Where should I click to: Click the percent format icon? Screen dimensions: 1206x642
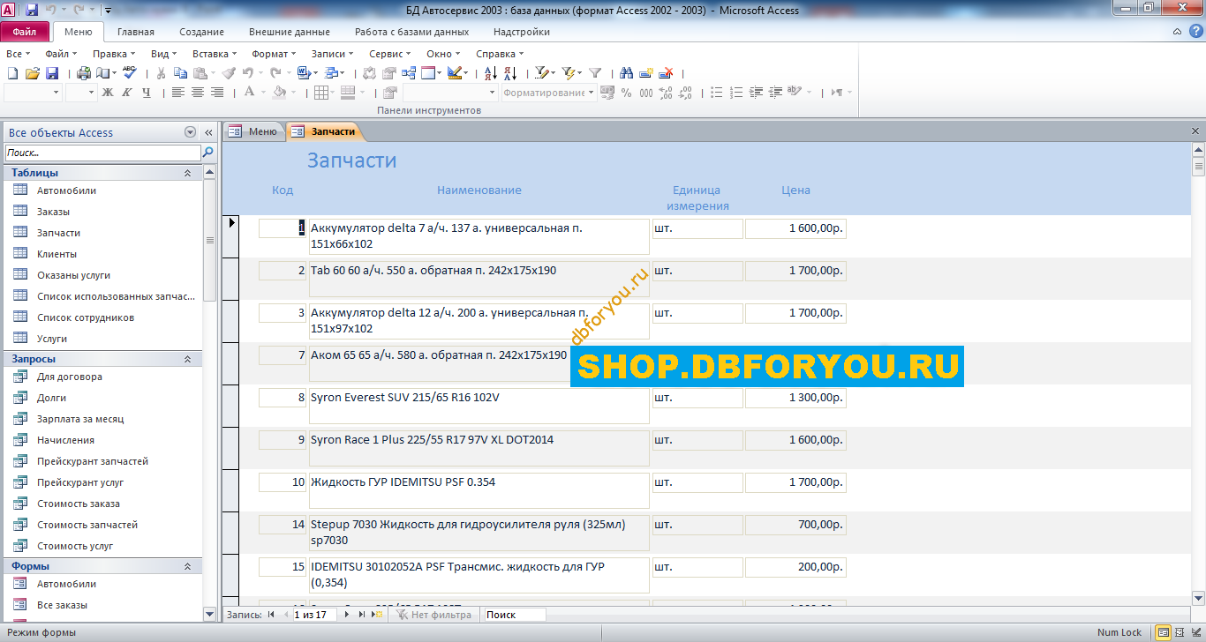pyautogui.click(x=626, y=93)
